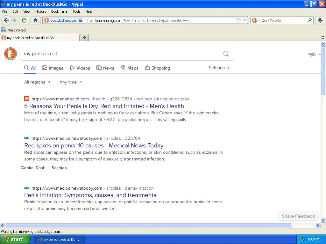Viewport: 326px width, 244px height.
Task: Open the Home page icon
Action: pyautogui.click(x=36, y=20)
